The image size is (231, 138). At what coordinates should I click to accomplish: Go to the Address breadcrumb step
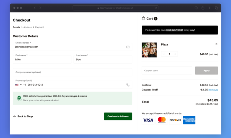pyautogui.click(x=28, y=27)
